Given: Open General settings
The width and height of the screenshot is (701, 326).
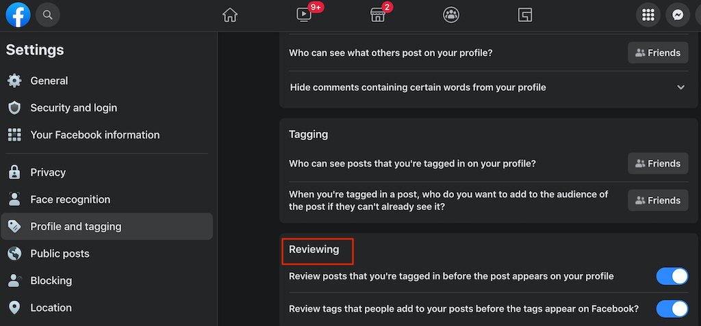Looking at the screenshot, I should tap(107, 81).
